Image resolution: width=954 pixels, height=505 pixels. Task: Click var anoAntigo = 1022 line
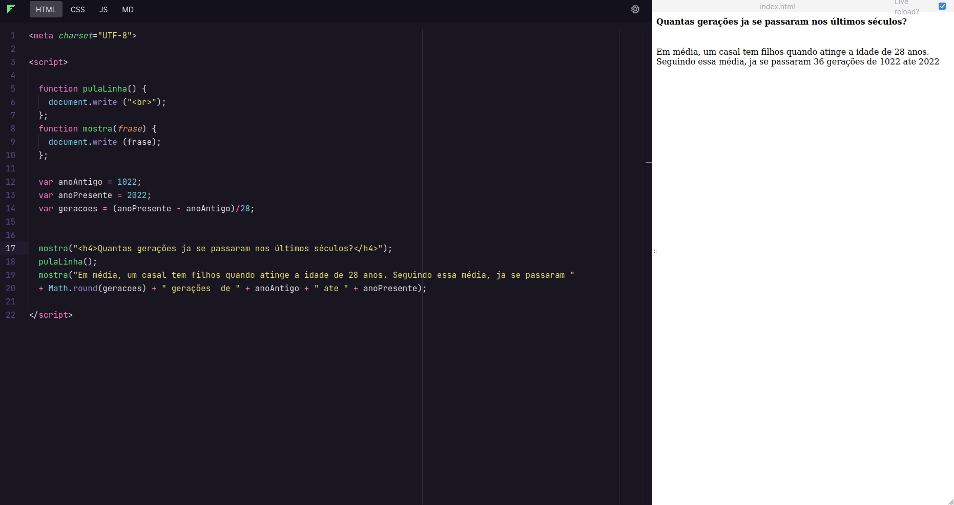pos(90,182)
